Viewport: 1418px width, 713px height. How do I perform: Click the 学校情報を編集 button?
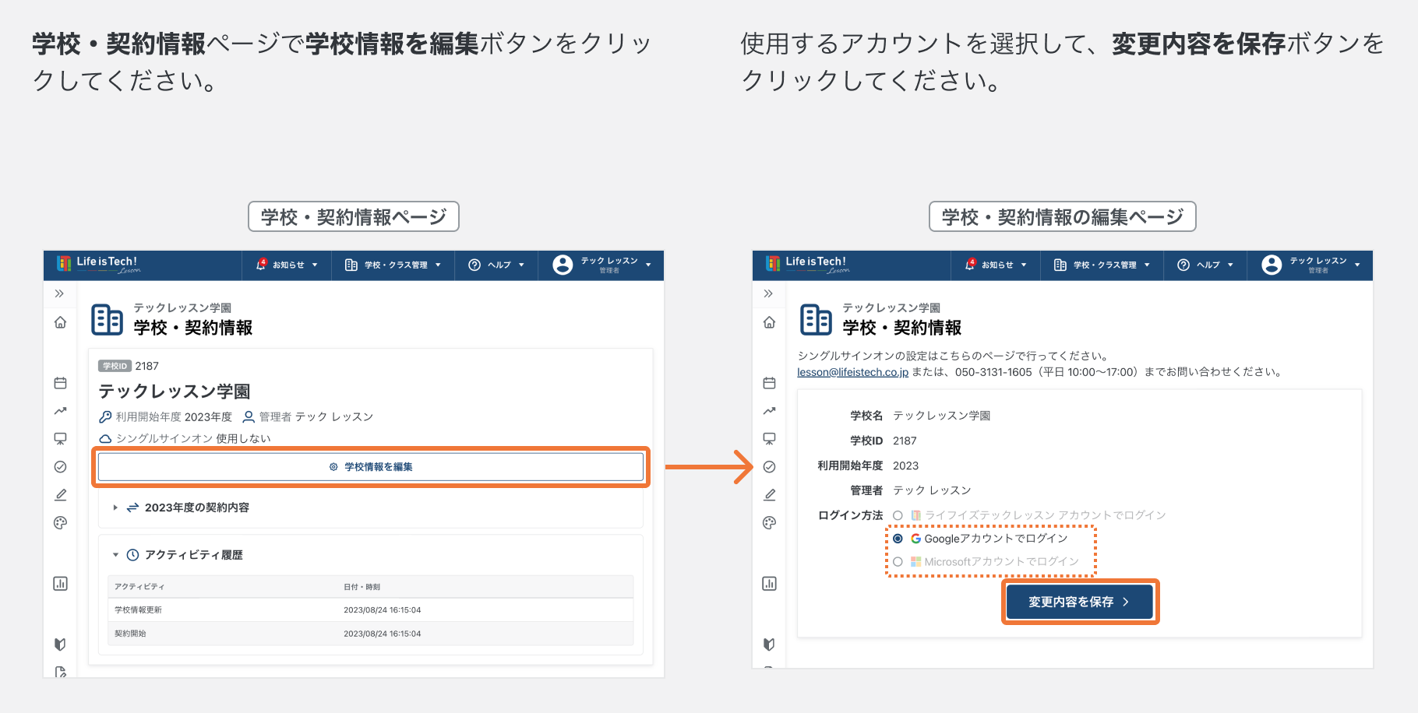coord(371,467)
